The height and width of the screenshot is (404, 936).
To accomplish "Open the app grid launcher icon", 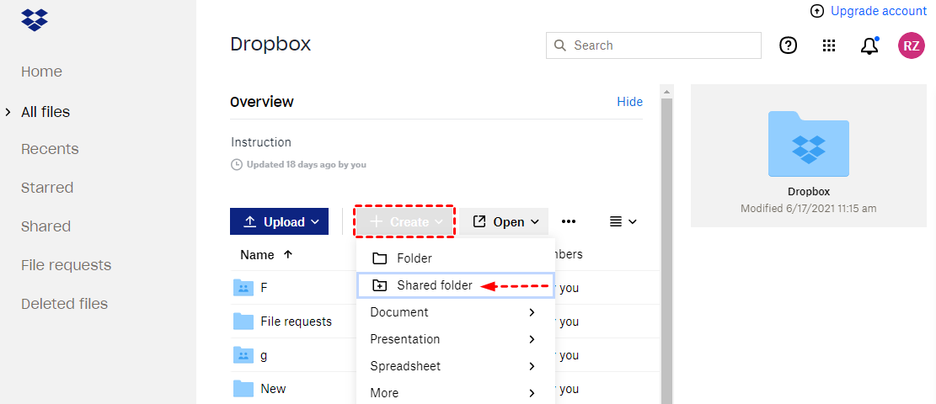I will pos(828,45).
